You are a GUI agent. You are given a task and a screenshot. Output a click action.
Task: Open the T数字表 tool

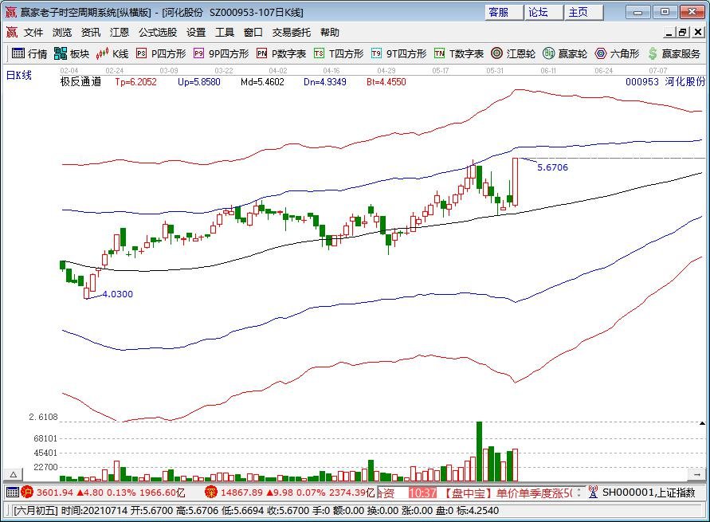pos(459,54)
